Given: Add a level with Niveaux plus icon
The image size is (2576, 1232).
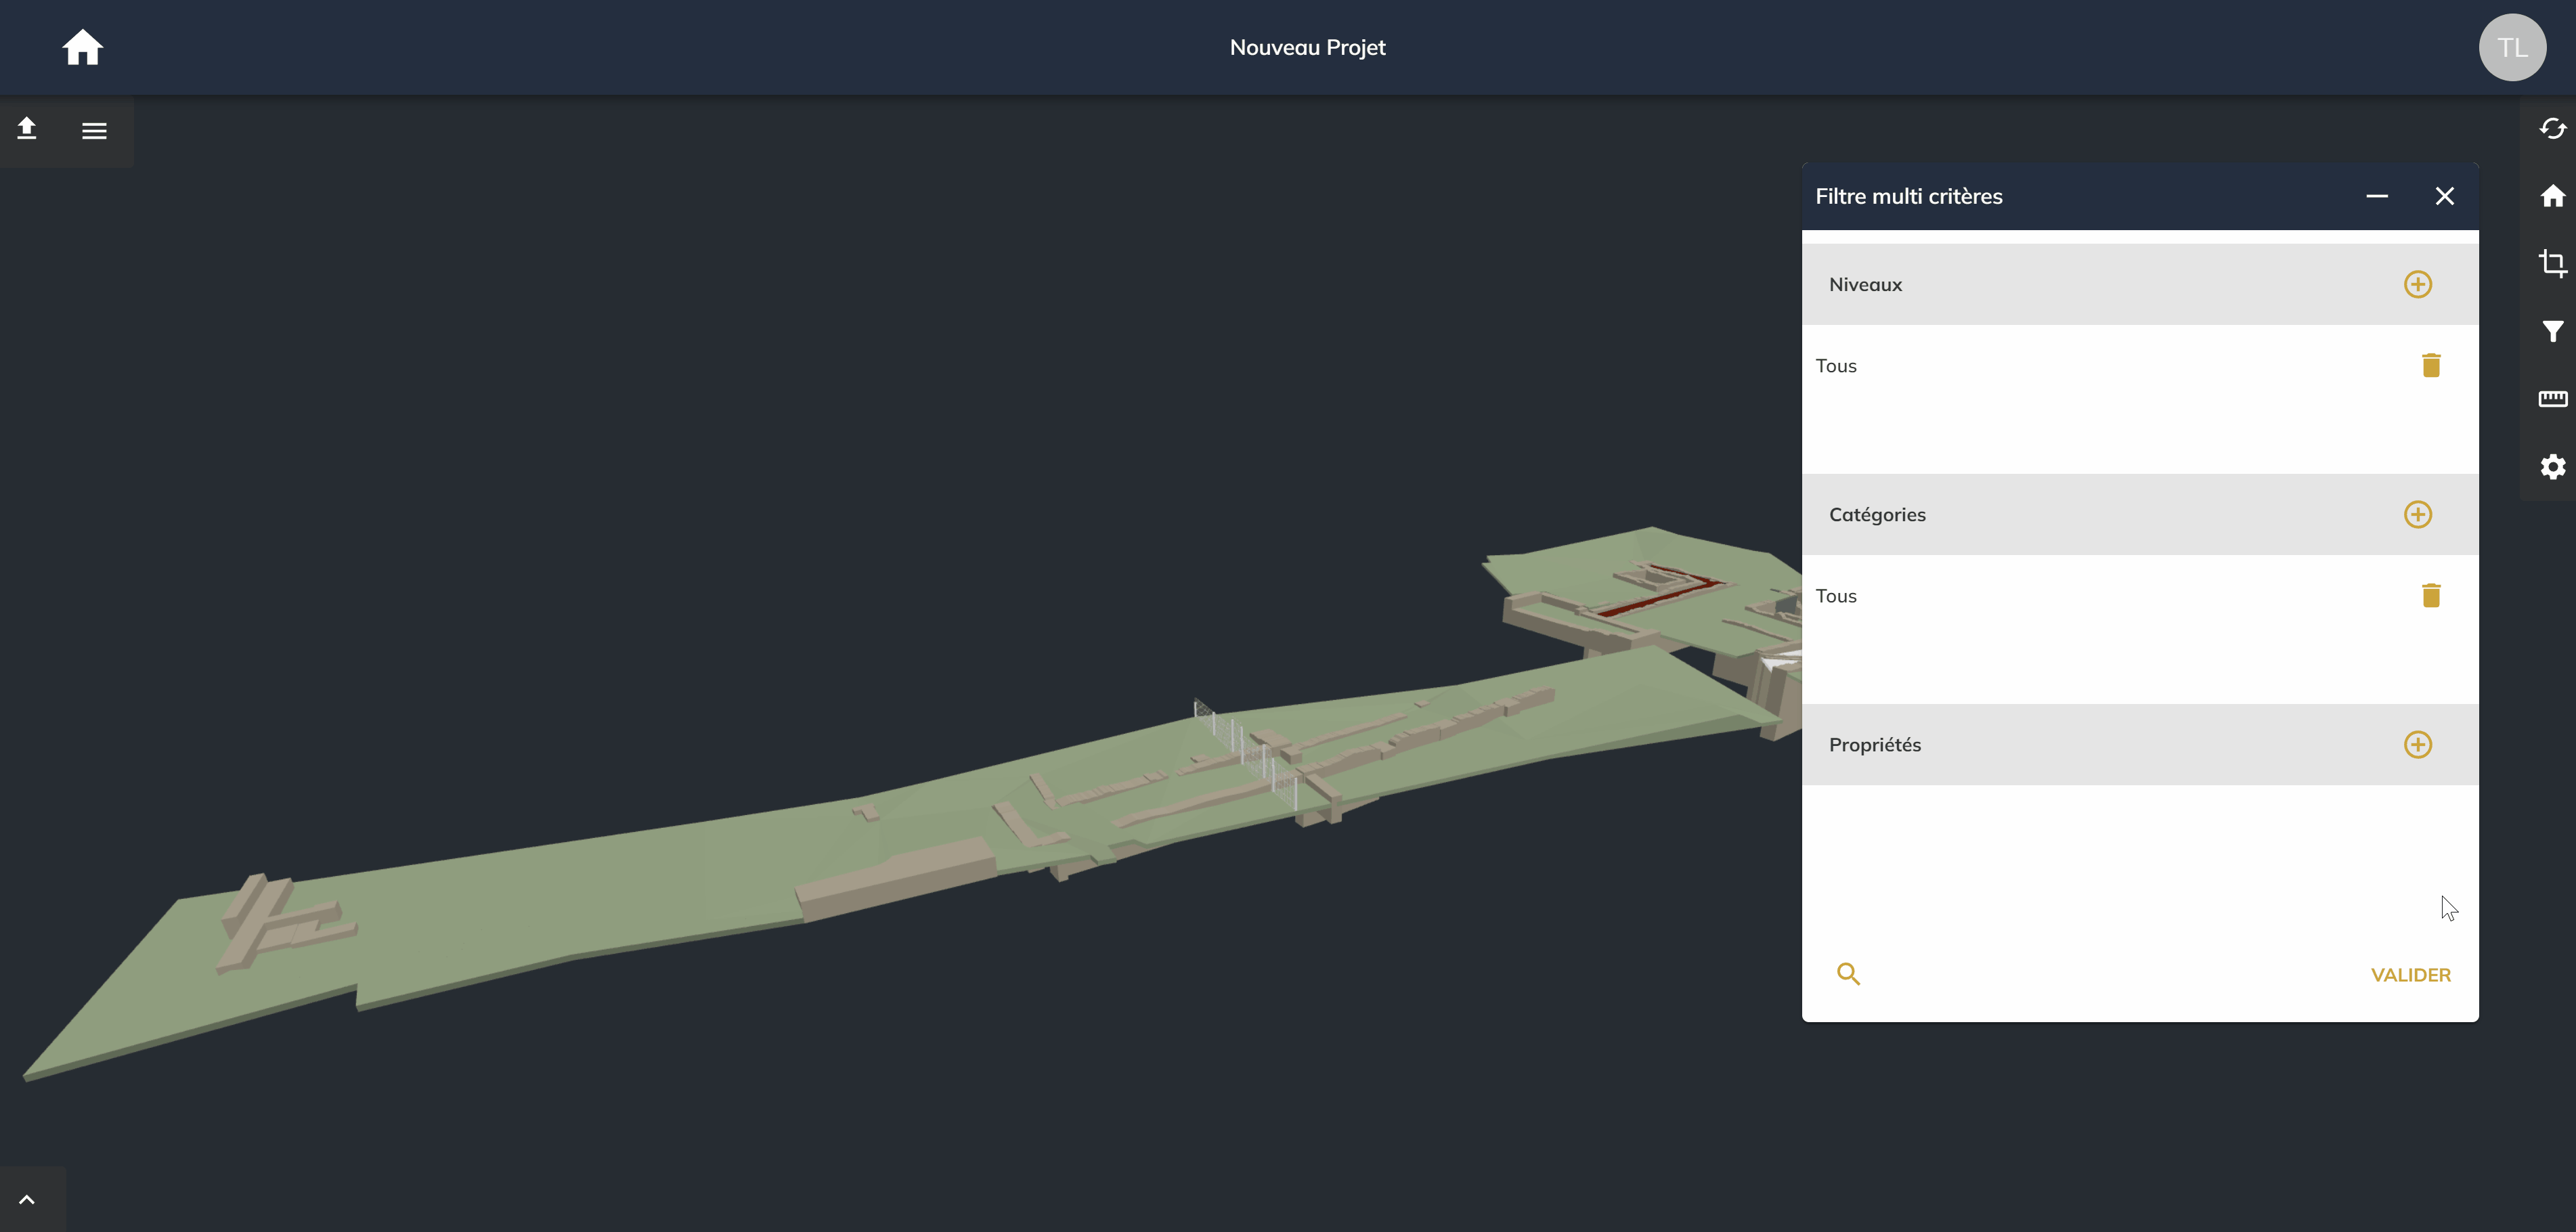Looking at the screenshot, I should (2417, 284).
